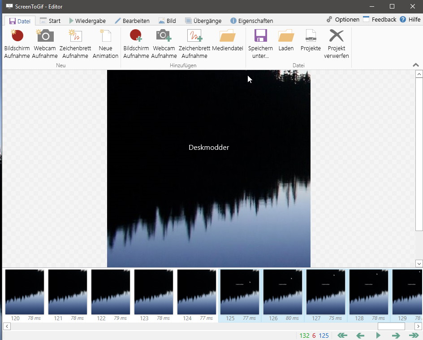Click the 80 ms delay of frame 126

[292, 318]
